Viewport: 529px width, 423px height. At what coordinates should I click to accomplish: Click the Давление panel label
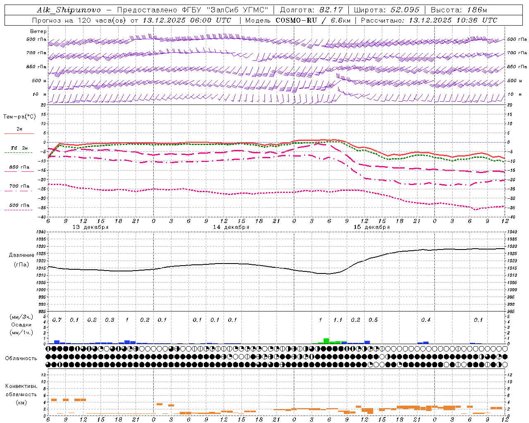point(21,255)
